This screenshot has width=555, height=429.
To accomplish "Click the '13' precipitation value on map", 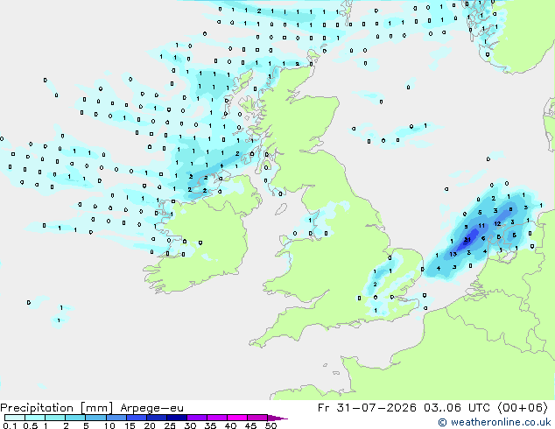I will pos(453,254).
